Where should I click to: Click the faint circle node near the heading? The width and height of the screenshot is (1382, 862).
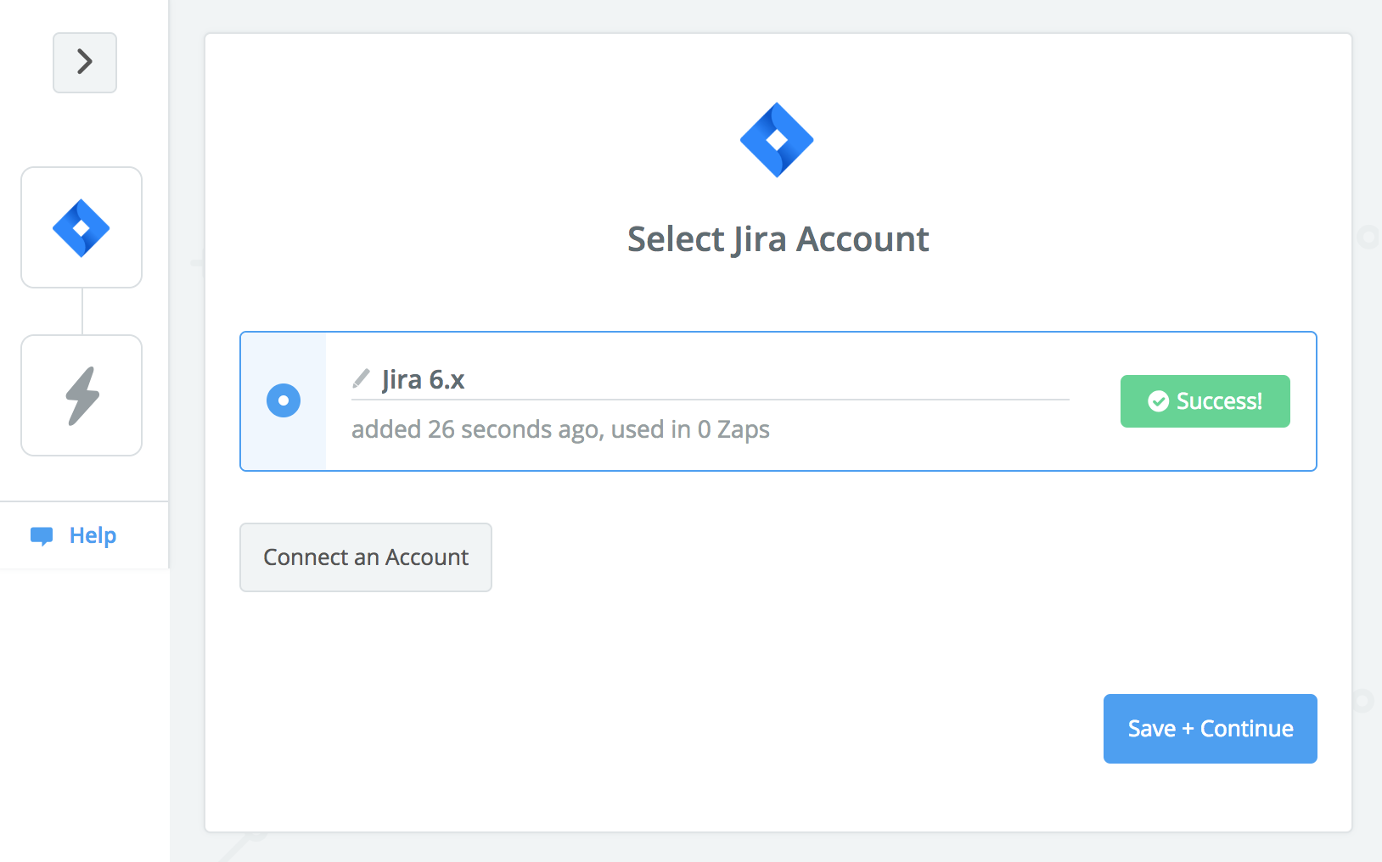[1368, 237]
